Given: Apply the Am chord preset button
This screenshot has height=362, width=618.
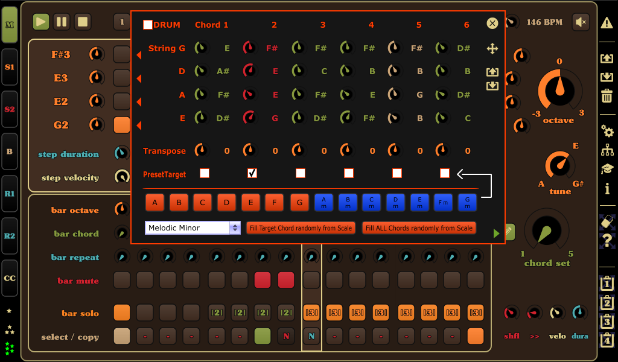Looking at the screenshot, I should [323, 203].
